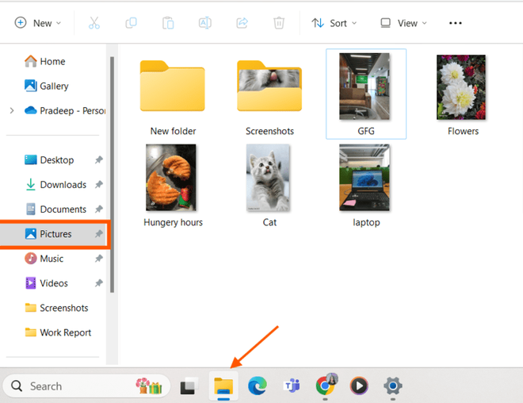The height and width of the screenshot is (403, 523).
Task: Open Task View from the taskbar
Action: click(x=189, y=386)
